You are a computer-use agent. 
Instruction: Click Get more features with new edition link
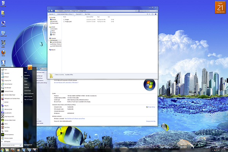tap(66, 82)
